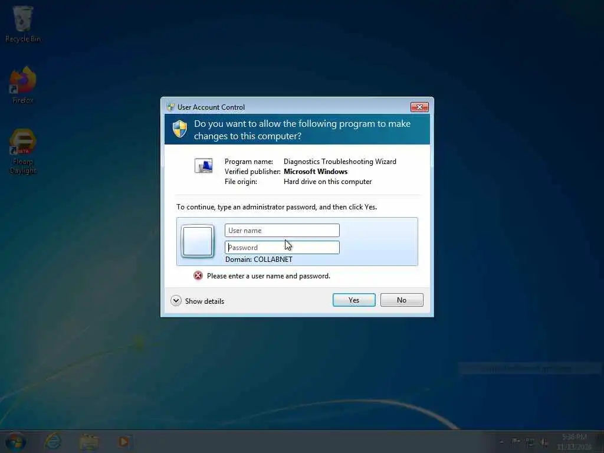Click 'Diagnostics Troubleshooting Wizard' program name
Viewport: 604px width, 453px height.
[340, 162]
